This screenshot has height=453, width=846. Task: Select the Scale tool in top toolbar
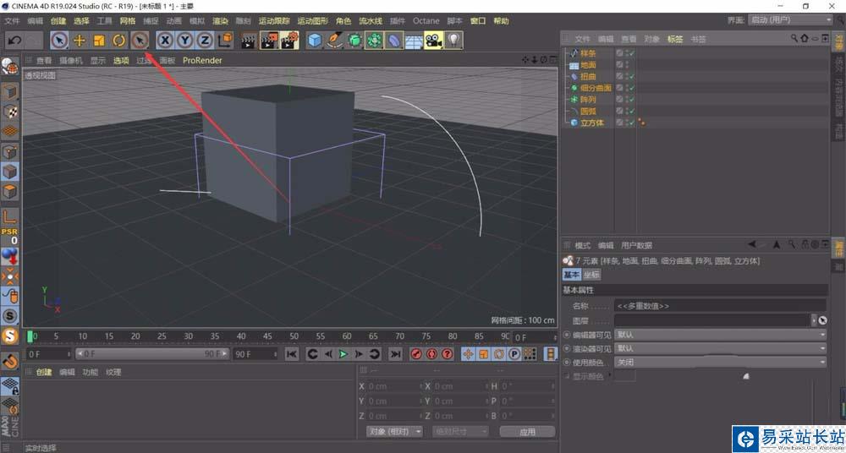pyautogui.click(x=99, y=40)
